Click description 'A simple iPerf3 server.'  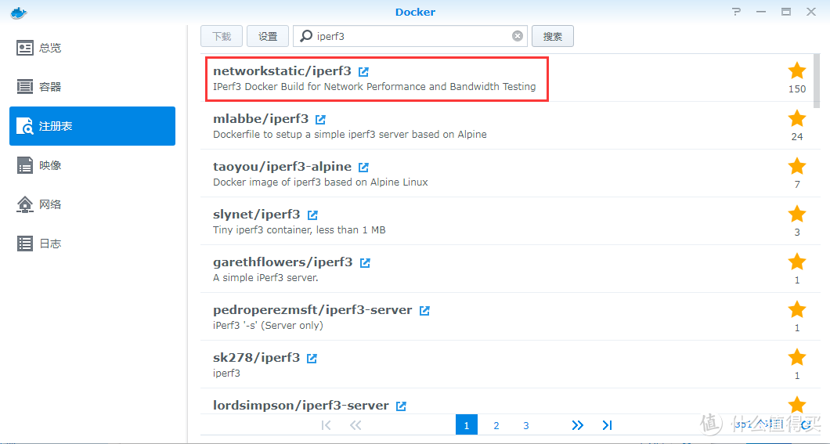265,277
